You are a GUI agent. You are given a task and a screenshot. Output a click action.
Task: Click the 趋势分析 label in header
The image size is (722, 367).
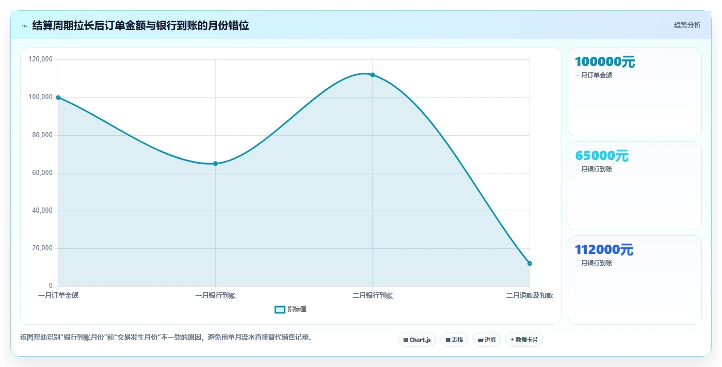click(x=687, y=25)
